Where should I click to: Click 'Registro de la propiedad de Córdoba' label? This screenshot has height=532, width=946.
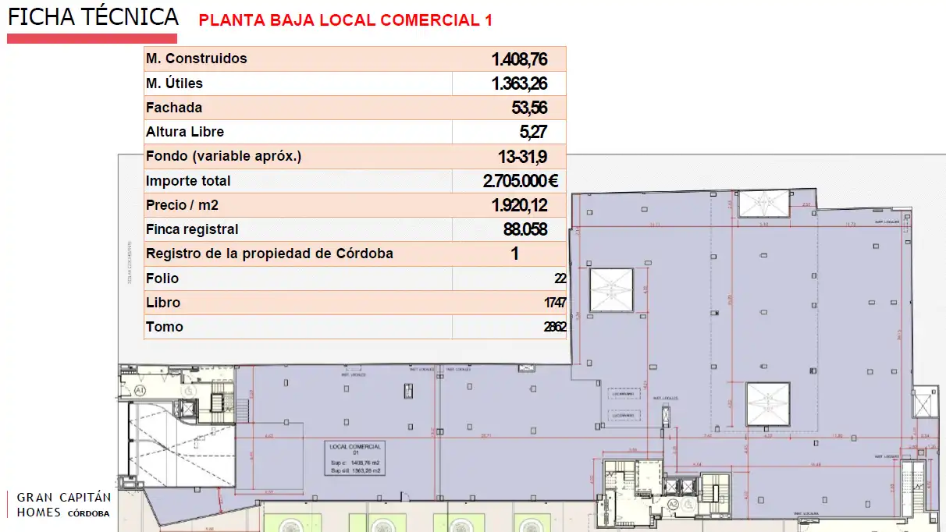(x=269, y=254)
